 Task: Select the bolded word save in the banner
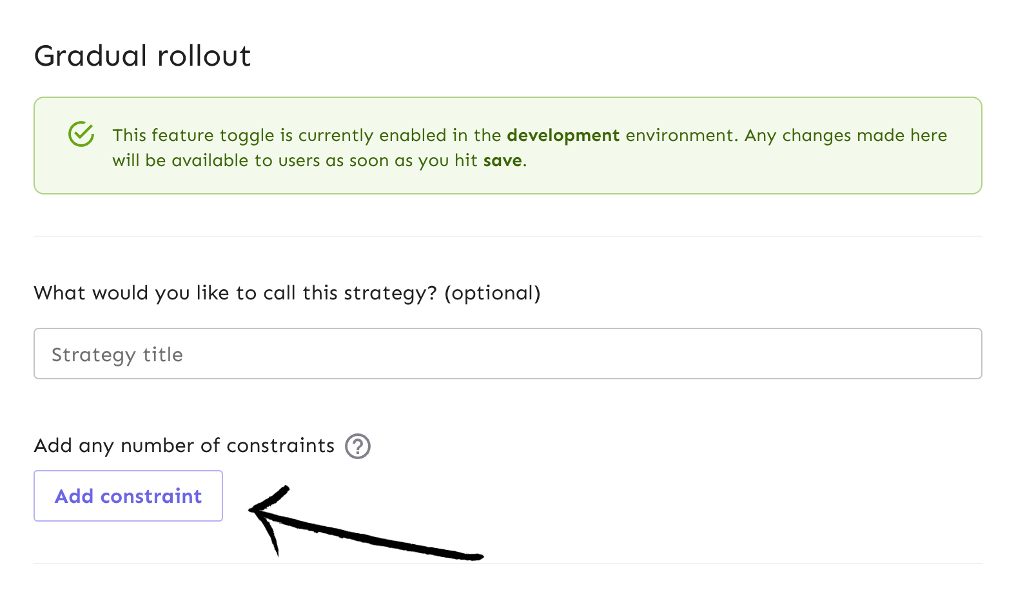(x=503, y=160)
